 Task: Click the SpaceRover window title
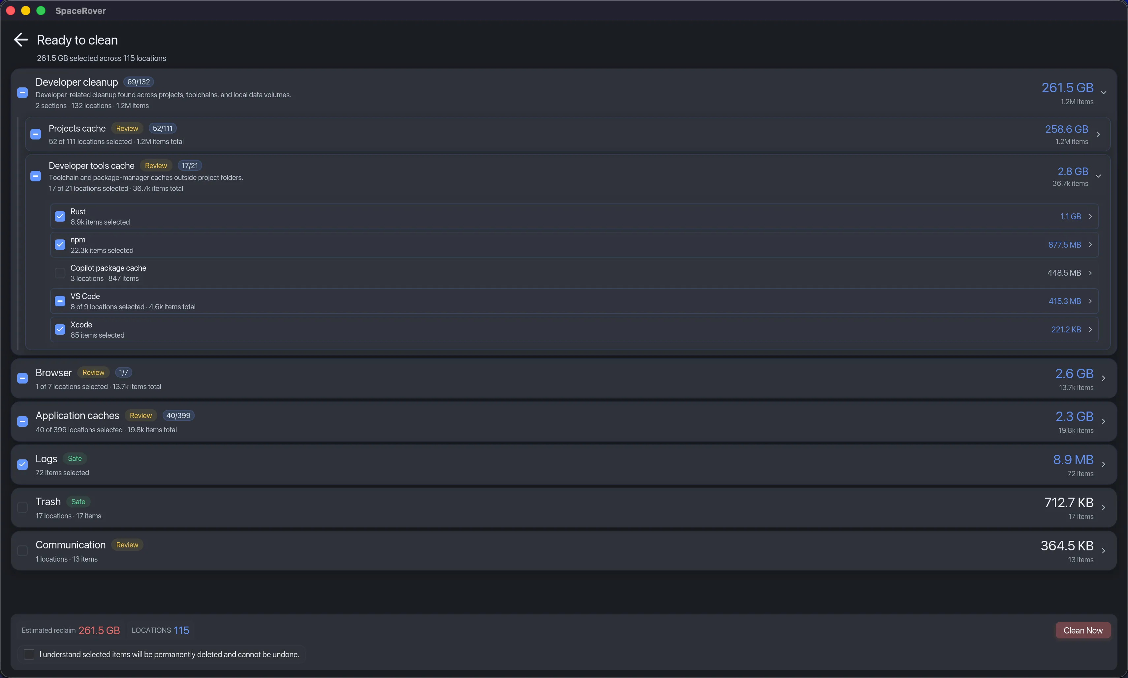pyautogui.click(x=80, y=11)
